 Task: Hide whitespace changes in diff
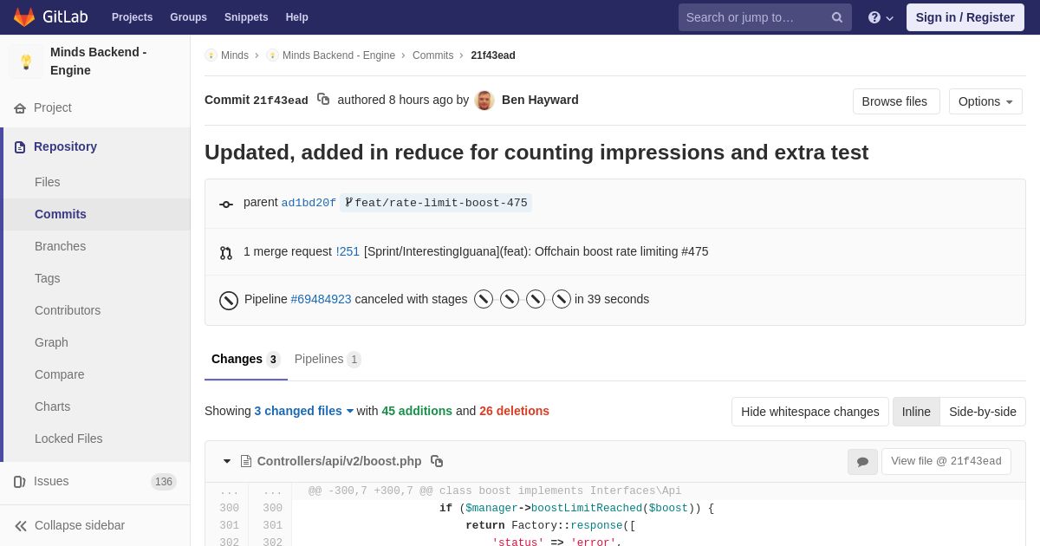click(x=809, y=412)
